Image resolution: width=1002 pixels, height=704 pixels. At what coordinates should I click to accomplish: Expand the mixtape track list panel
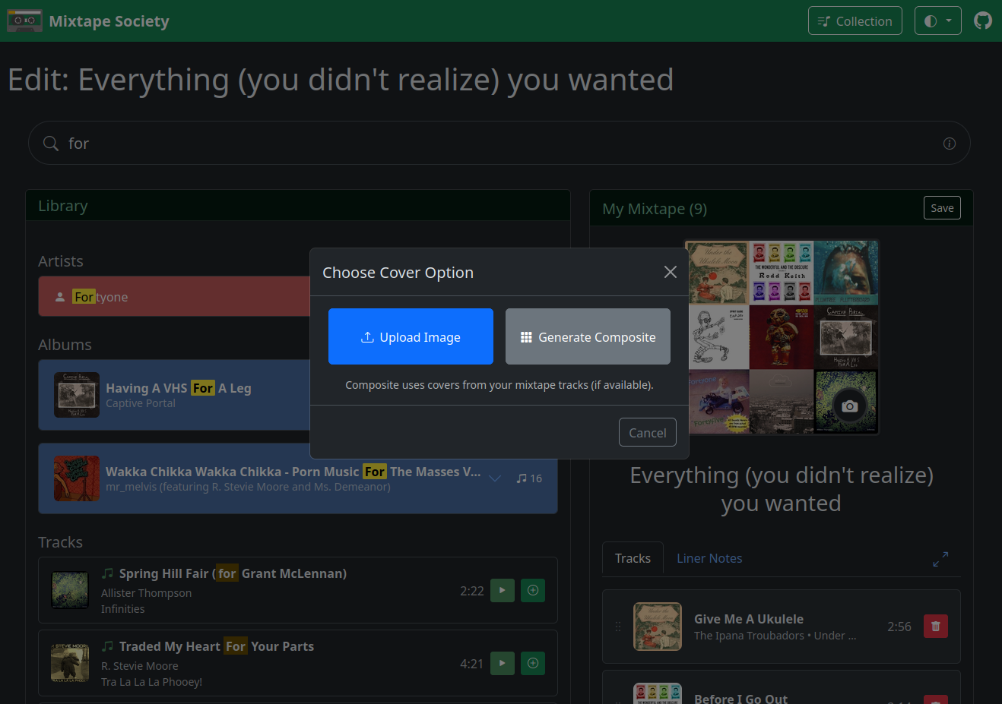click(940, 559)
